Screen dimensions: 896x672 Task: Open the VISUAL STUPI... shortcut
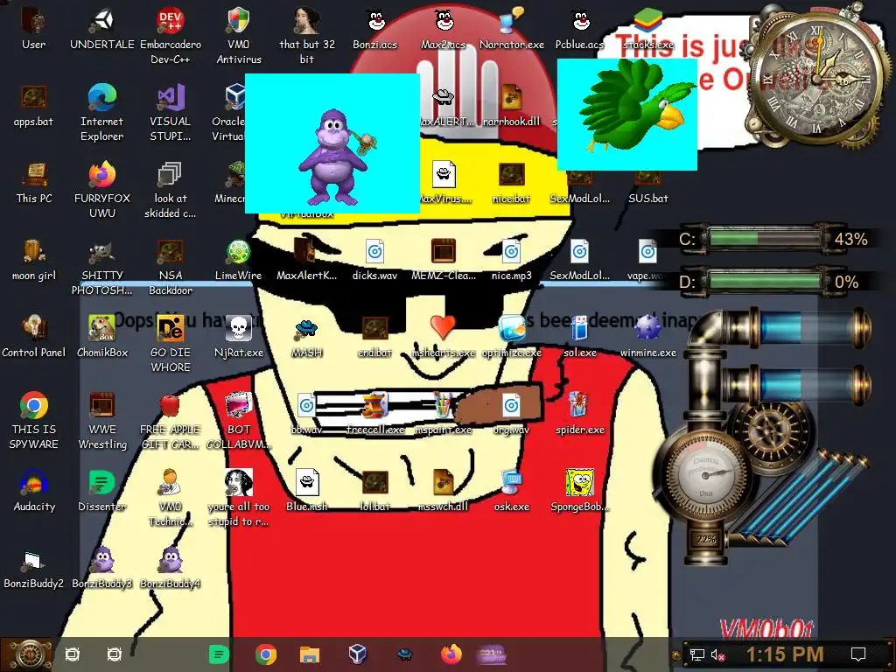click(x=171, y=112)
